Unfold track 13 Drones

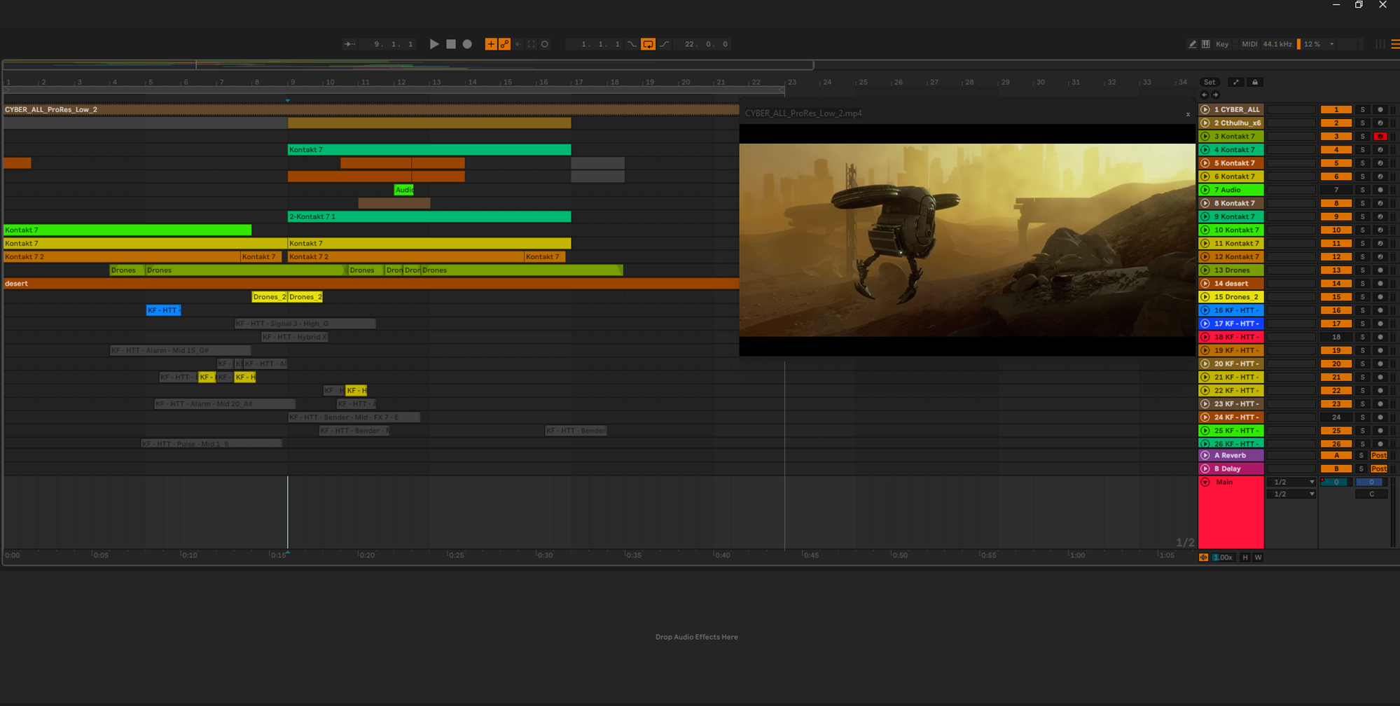click(x=1205, y=270)
